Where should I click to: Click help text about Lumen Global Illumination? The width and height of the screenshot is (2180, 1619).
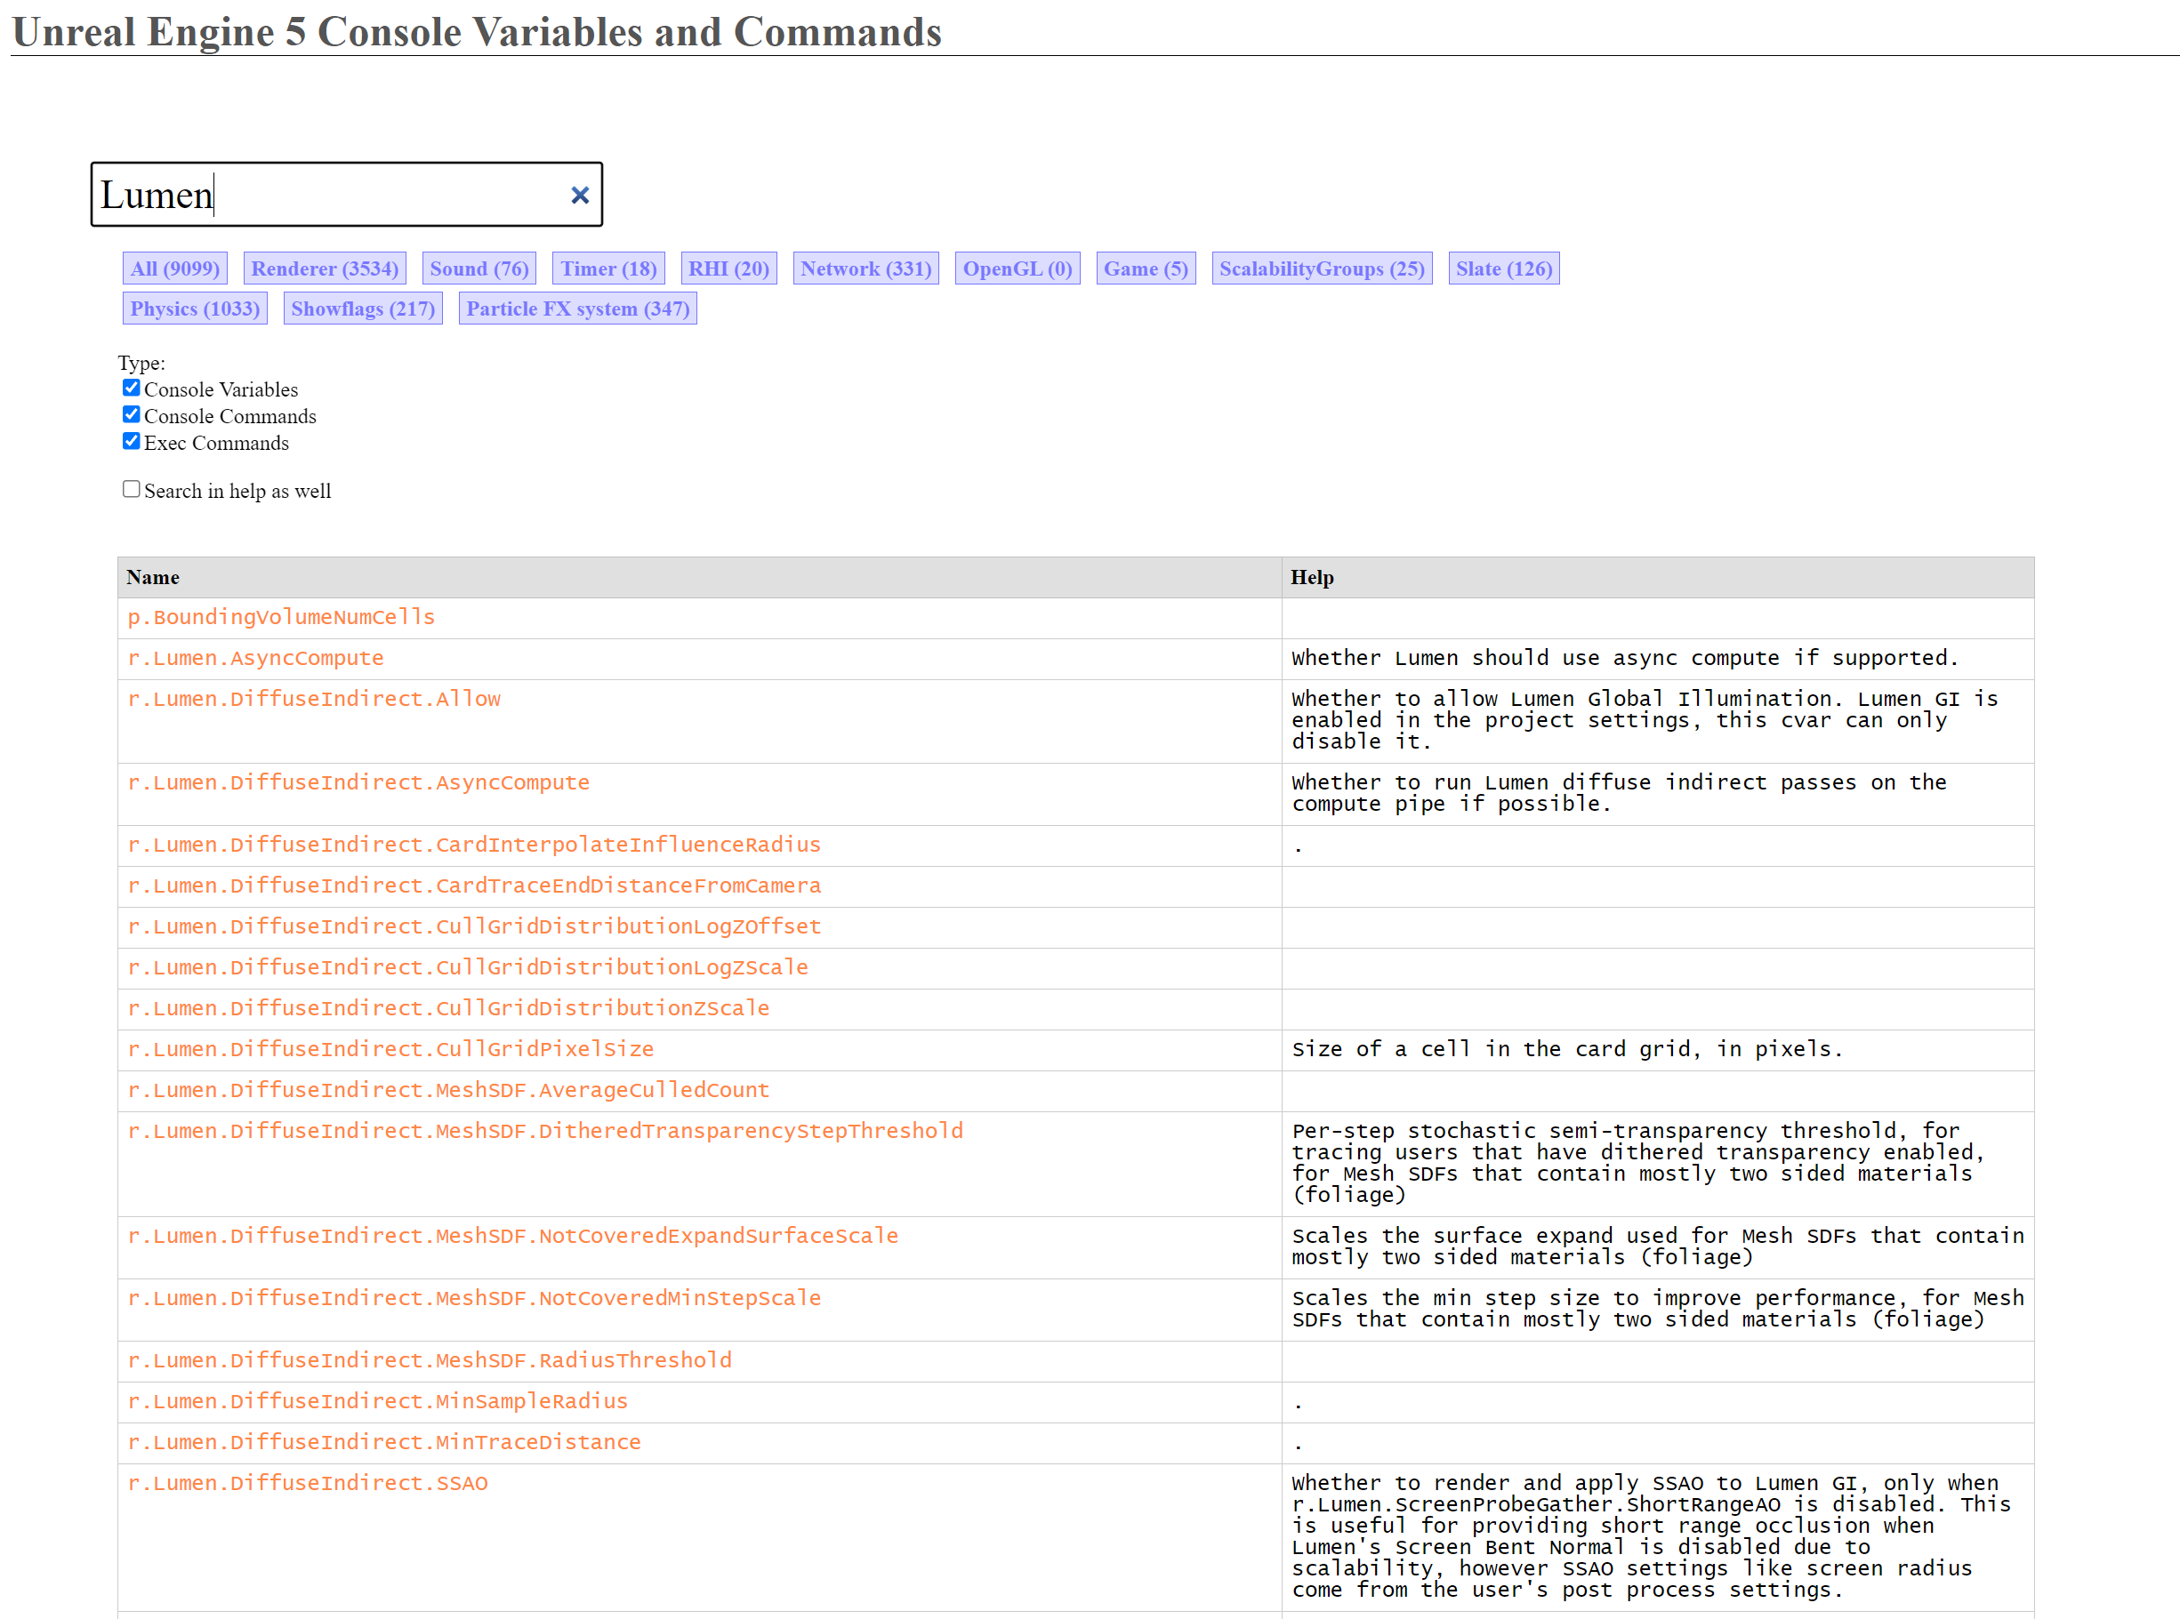coord(1644,720)
